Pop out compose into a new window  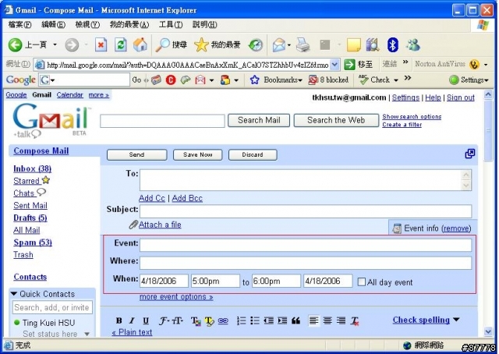pyautogui.click(x=469, y=154)
